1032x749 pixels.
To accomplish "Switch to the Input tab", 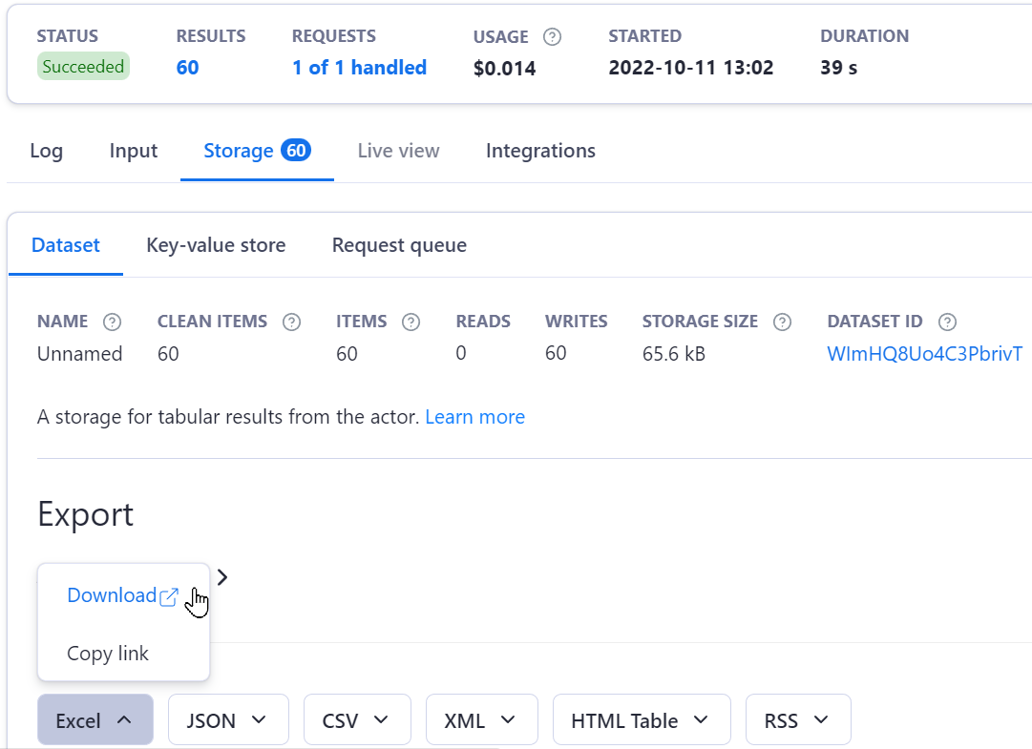I will [x=133, y=151].
